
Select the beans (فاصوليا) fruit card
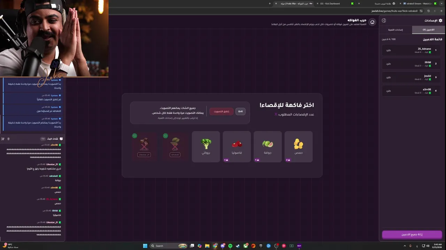pyautogui.click(x=237, y=147)
